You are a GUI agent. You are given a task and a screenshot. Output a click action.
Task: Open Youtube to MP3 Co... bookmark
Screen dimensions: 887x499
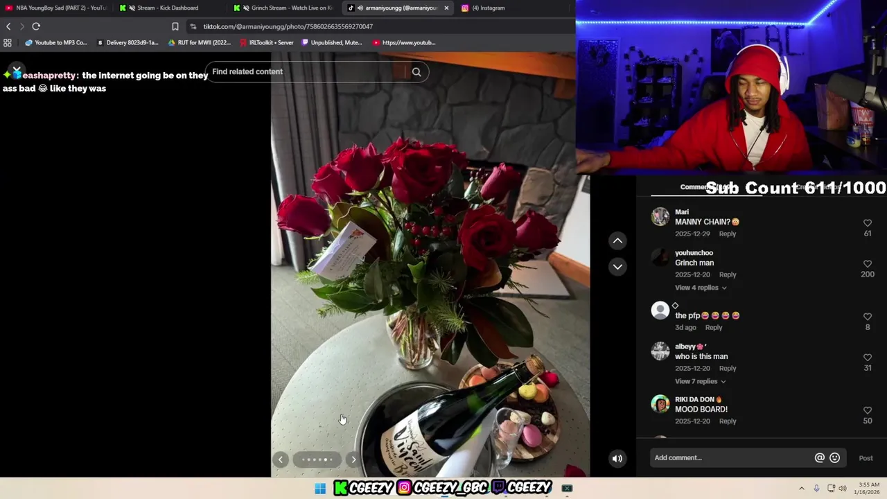[x=56, y=42]
